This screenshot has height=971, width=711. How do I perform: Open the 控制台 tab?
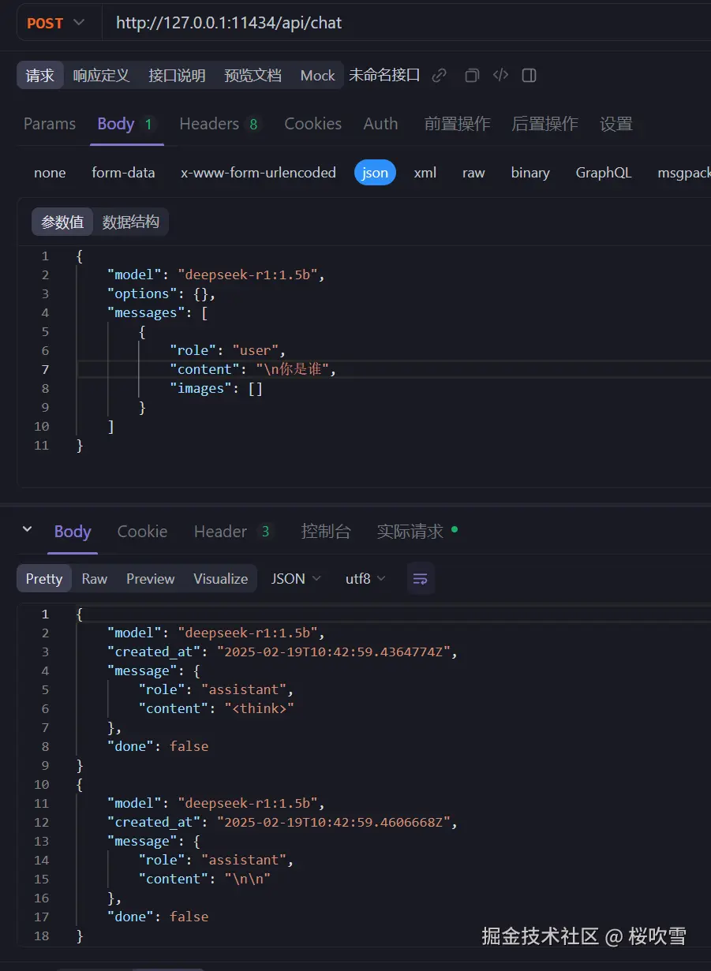click(326, 532)
